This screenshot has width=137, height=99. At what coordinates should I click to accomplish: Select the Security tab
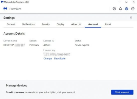coord(45,24)
